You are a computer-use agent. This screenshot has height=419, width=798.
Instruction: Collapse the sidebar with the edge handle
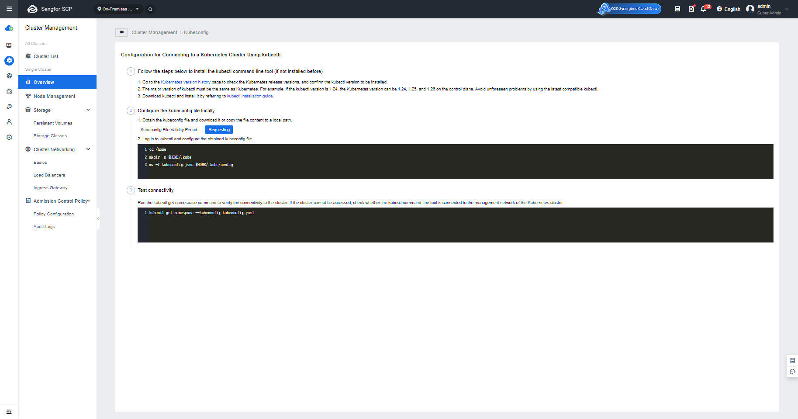coord(98,218)
